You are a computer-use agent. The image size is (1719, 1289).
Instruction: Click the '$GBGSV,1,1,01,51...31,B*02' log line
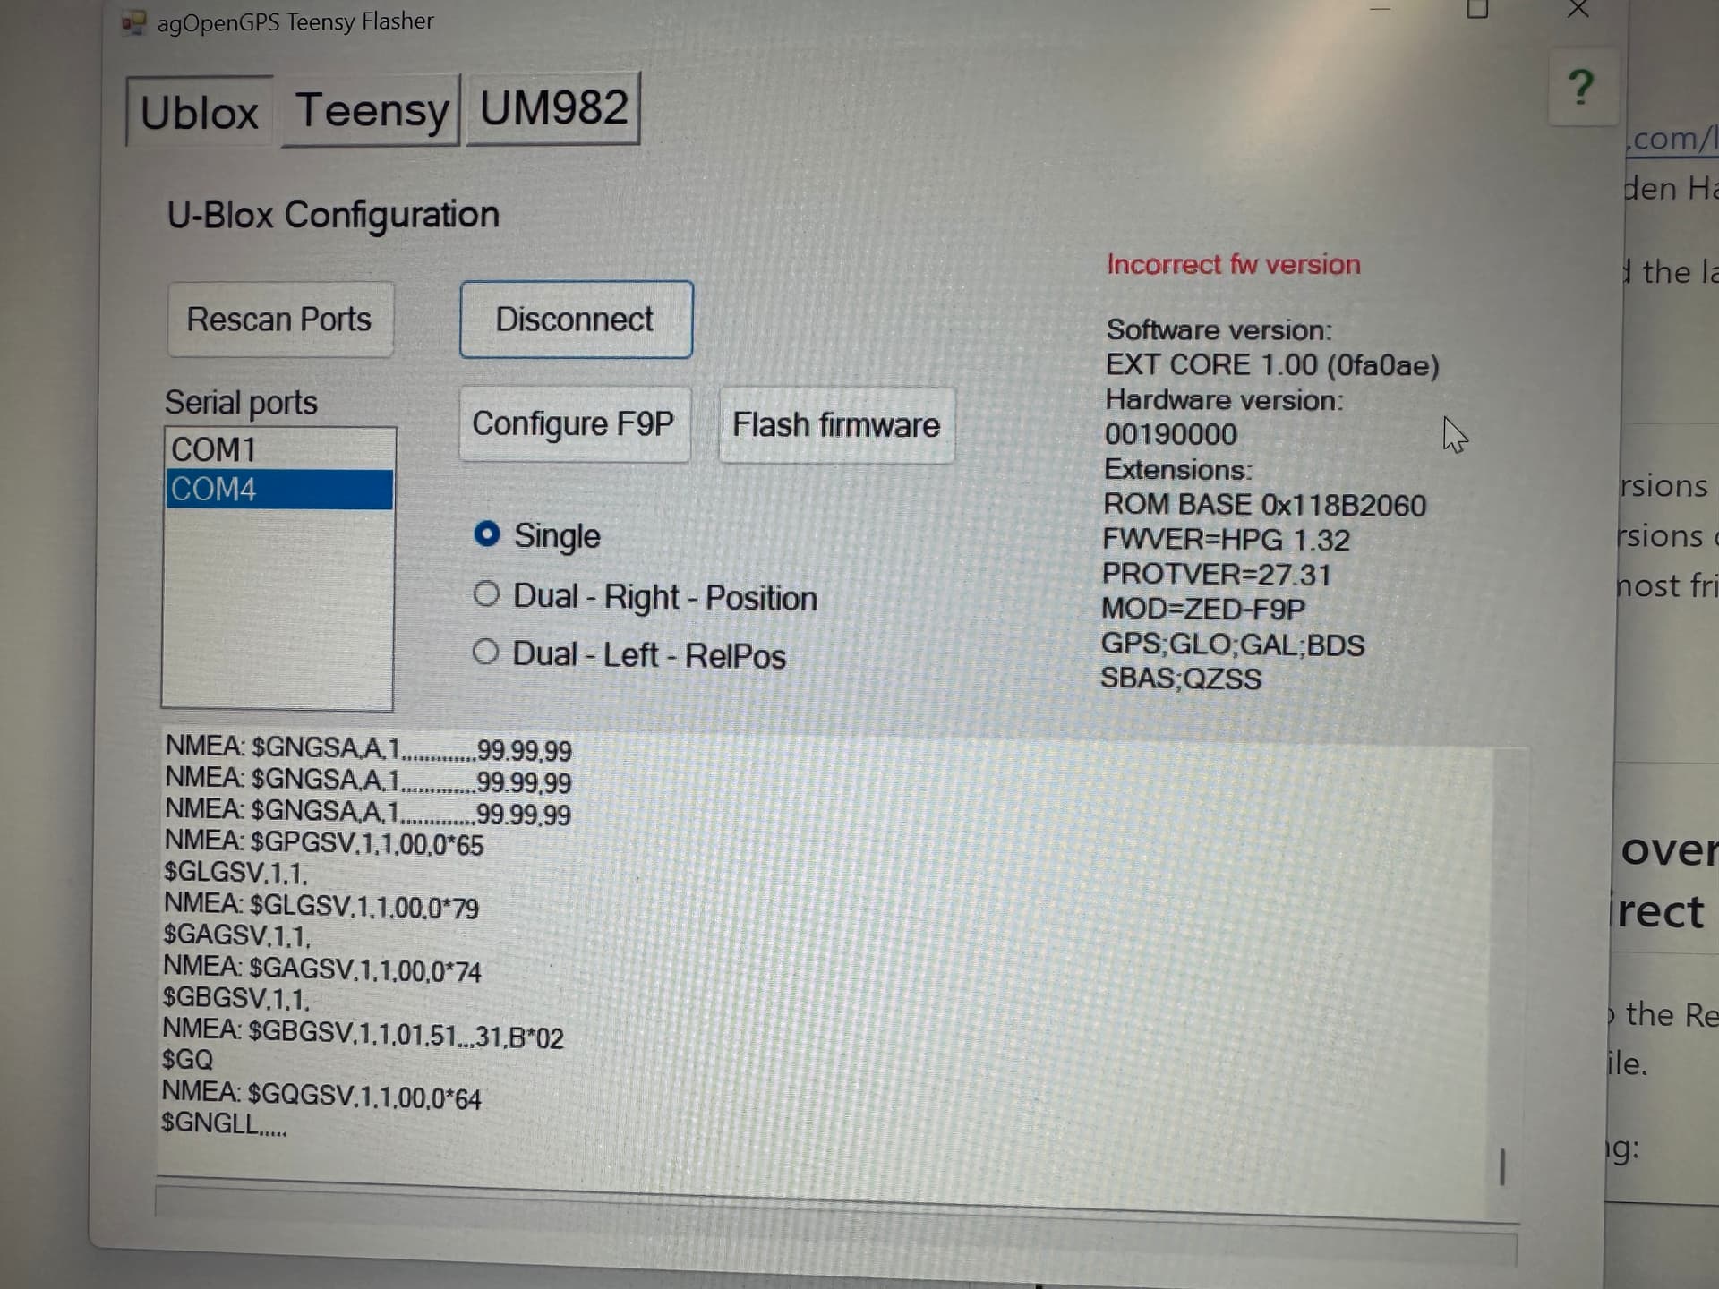363,1035
